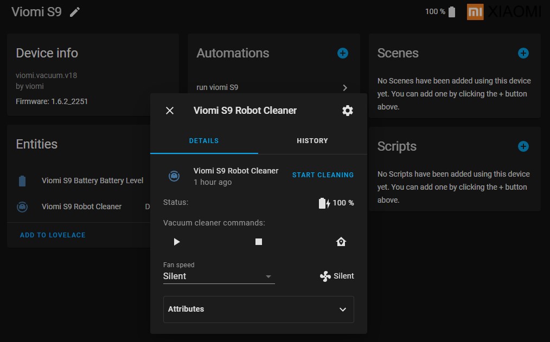Click the battery icon in the header

click(452, 12)
